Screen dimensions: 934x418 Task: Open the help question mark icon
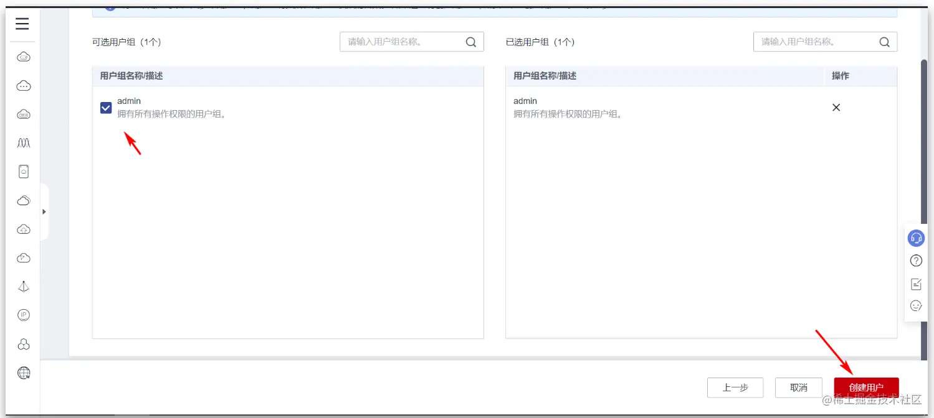click(915, 261)
